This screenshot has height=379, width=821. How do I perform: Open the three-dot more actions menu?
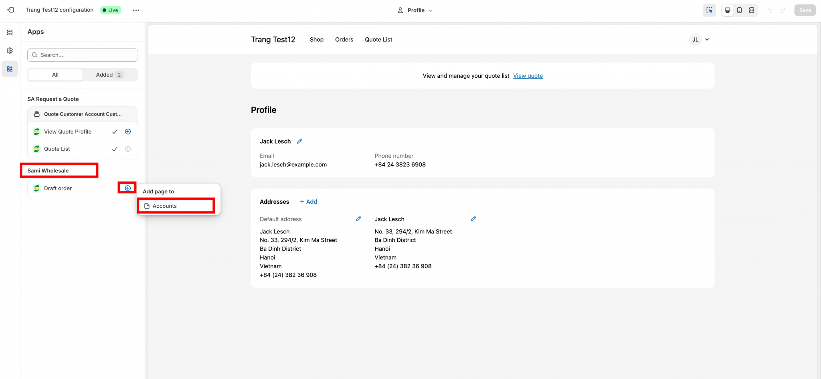(136, 10)
